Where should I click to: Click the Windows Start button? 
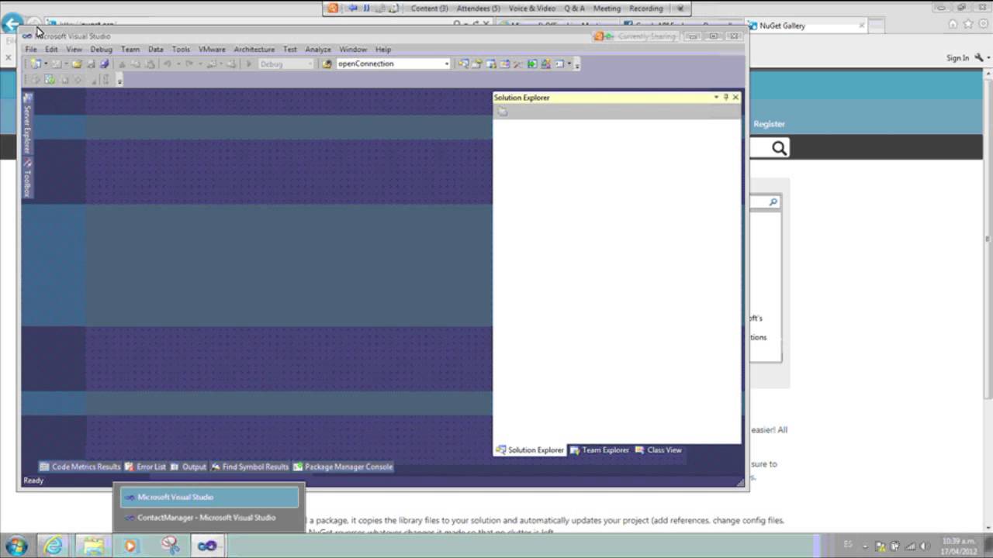click(x=16, y=546)
